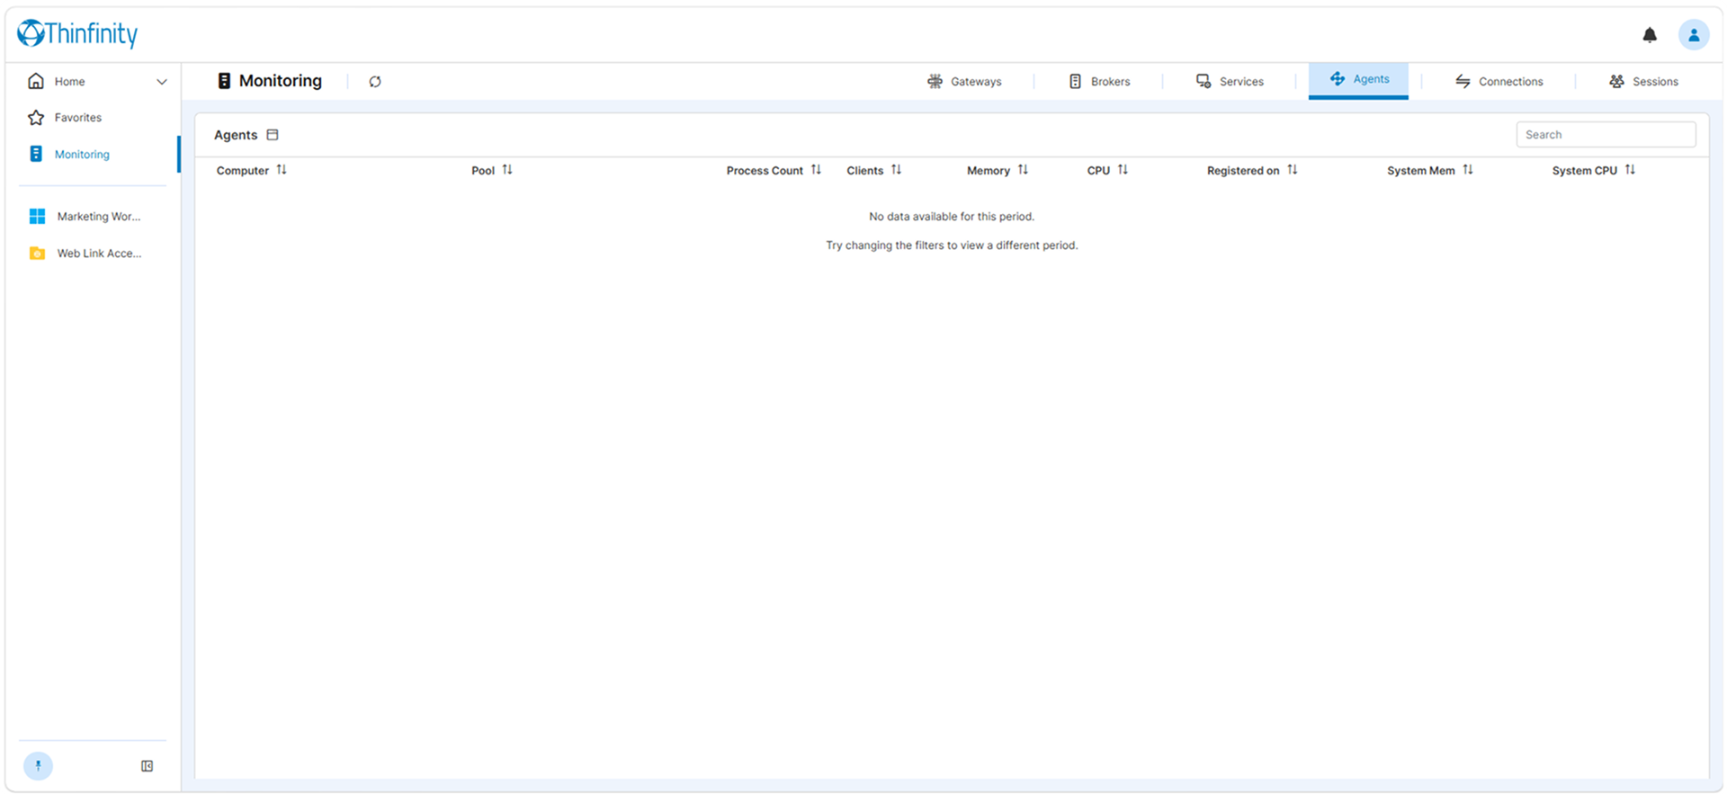Open the Connections tab
This screenshot has width=1727, height=794.
pos(1499,82)
